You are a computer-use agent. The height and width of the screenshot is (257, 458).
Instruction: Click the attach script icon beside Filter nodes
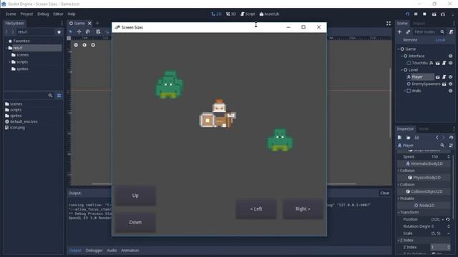tap(452, 31)
